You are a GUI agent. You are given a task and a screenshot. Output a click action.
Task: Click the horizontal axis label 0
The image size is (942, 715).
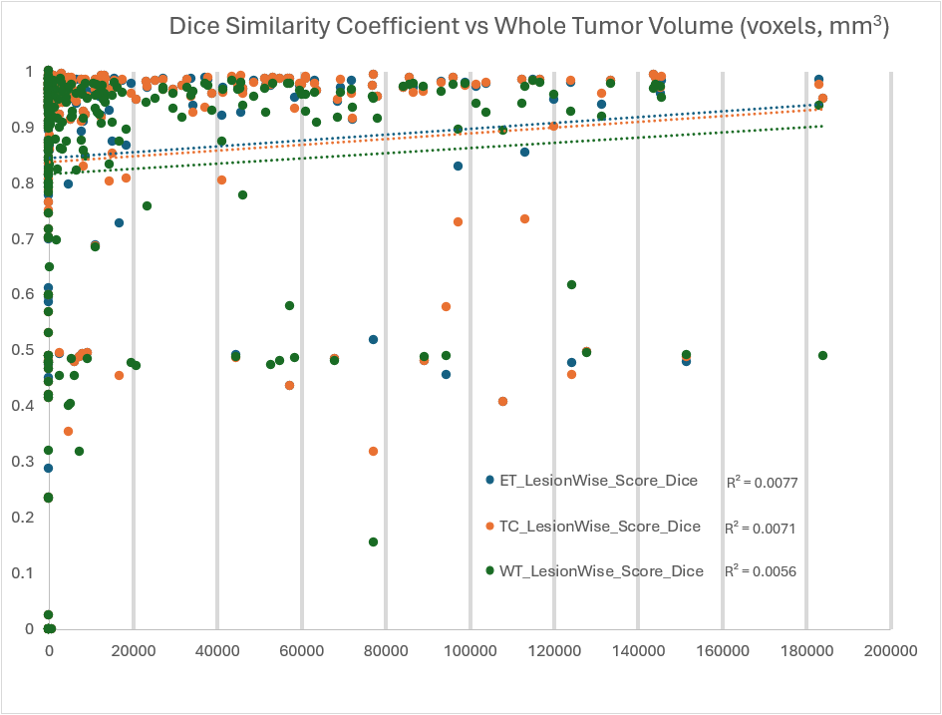49,651
